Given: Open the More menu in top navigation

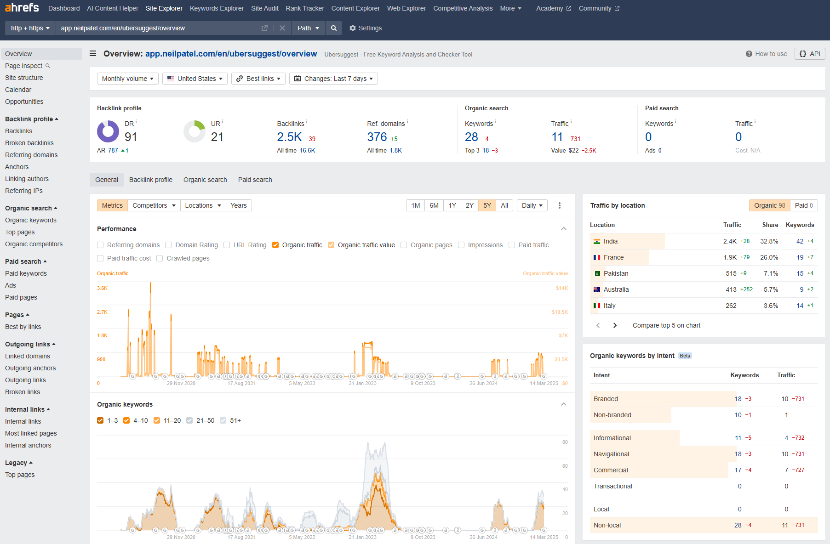Looking at the screenshot, I should (x=510, y=8).
